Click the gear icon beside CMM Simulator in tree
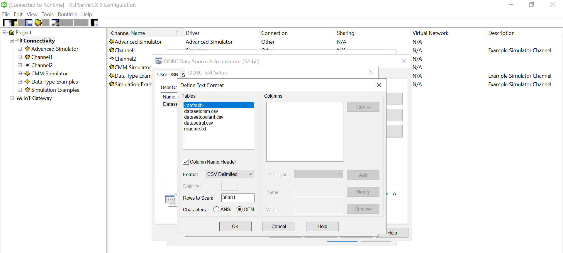The image size is (563, 253). point(28,74)
